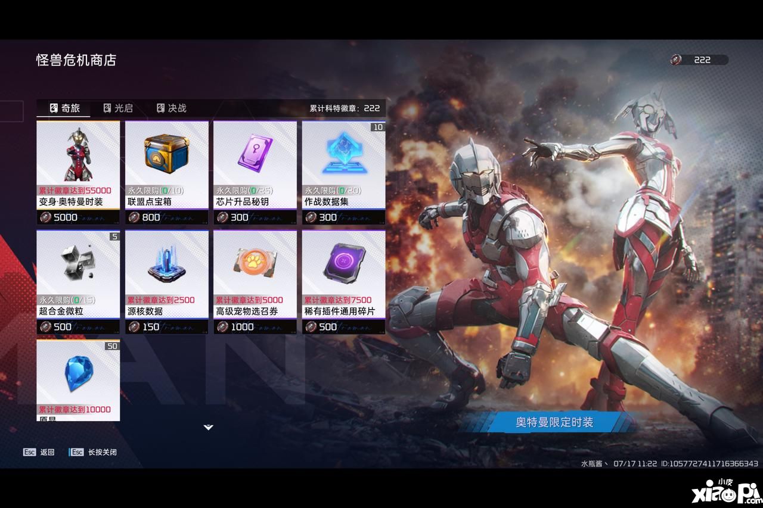Click the 作战数据集 item name
Image resolution: width=763 pixels, height=508 pixels.
[326, 202]
